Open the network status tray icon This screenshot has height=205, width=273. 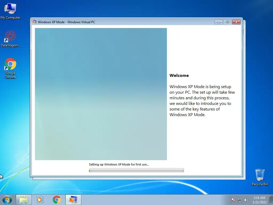click(x=240, y=200)
